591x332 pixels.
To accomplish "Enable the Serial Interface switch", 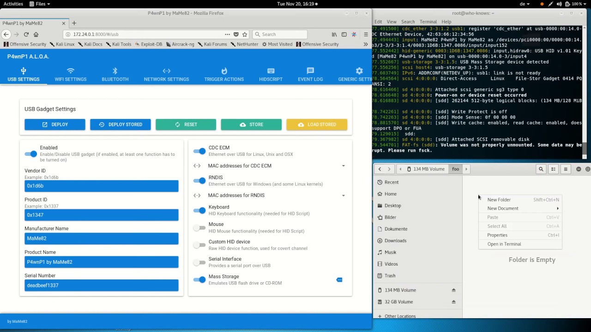I will click(199, 262).
